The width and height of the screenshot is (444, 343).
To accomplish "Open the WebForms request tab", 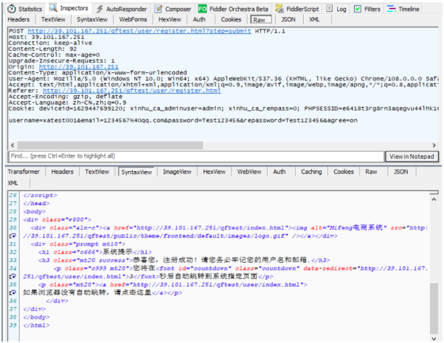I will (x=133, y=19).
